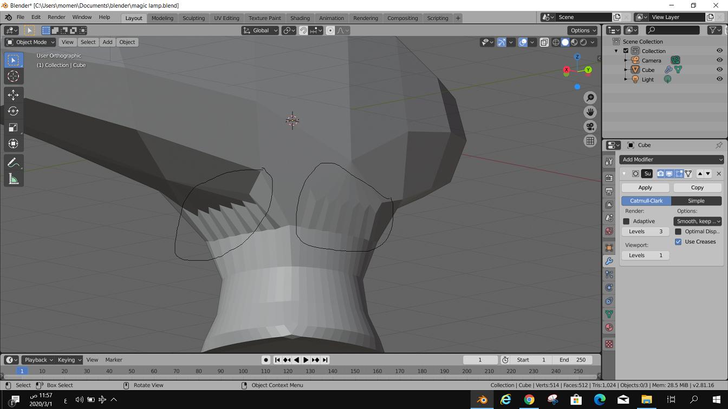Uncheck the Collection exclude checkbox
This screenshot has width=728, height=409.
pos(626,51)
